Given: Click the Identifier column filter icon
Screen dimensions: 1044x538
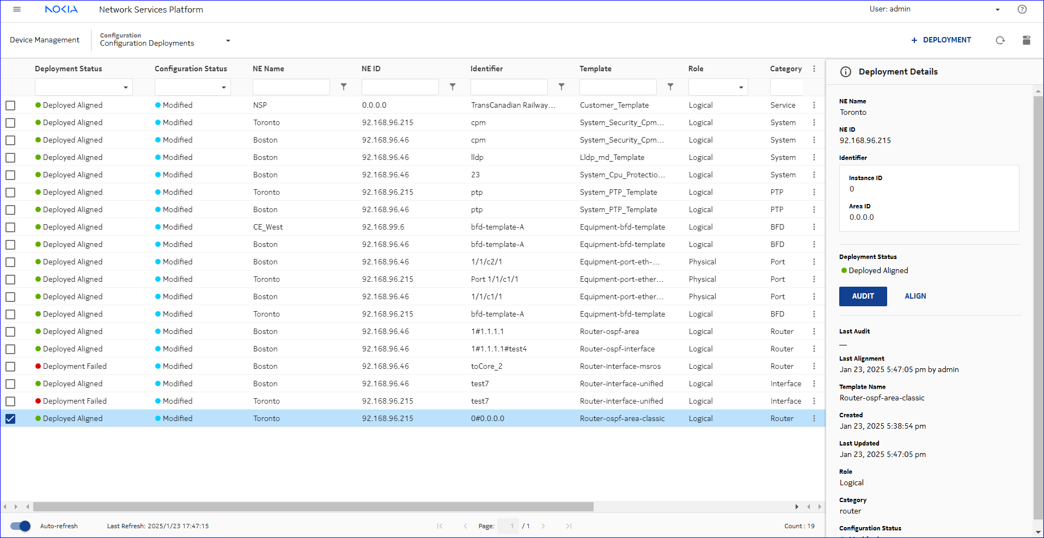Looking at the screenshot, I should coord(561,87).
